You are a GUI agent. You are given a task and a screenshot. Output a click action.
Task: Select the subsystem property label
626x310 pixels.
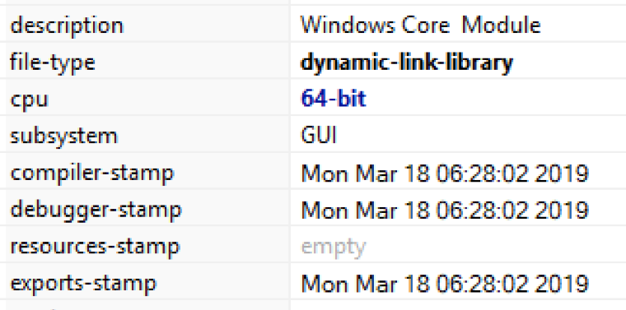[64, 136]
